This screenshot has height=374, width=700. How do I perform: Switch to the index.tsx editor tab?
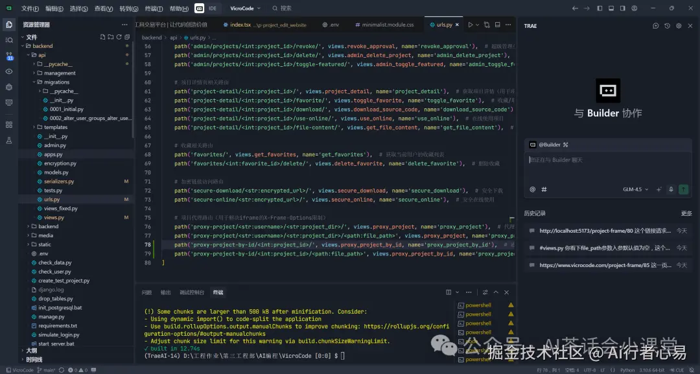[x=240, y=25]
